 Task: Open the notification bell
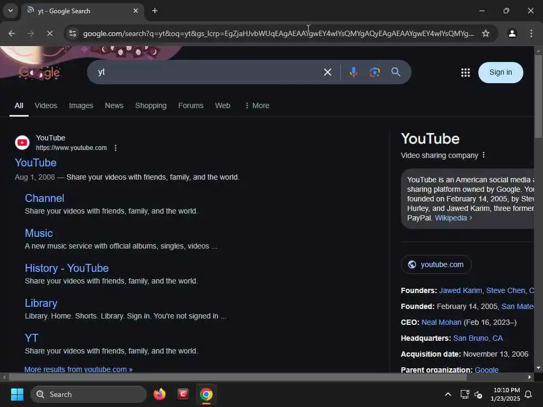(x=529, y=394)
